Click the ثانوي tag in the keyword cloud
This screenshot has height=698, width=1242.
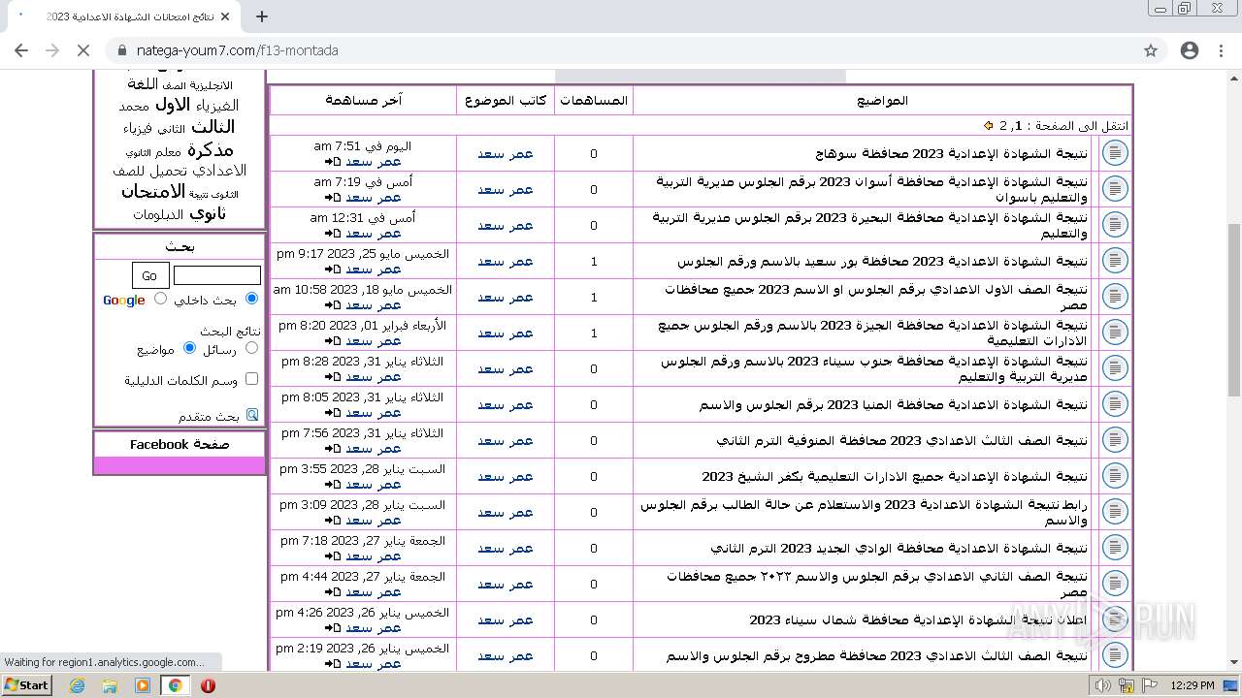(x=208, y=213)
